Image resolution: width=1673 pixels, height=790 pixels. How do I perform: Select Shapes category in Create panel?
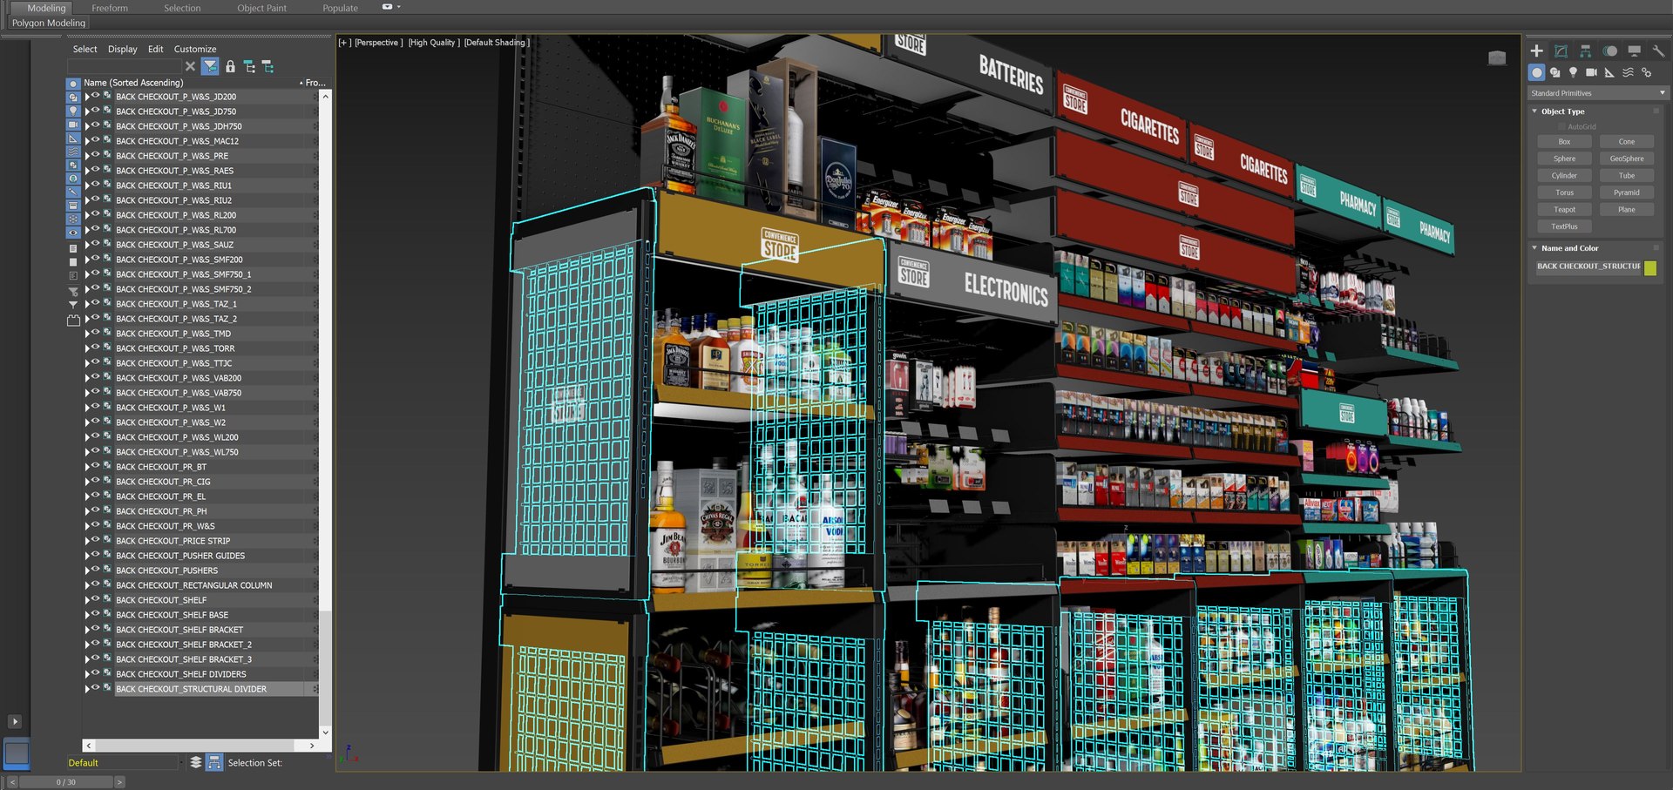click(x=1555, y=72)
